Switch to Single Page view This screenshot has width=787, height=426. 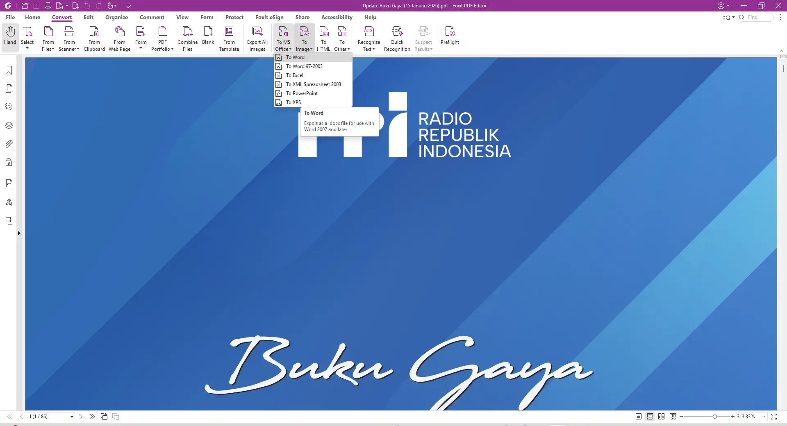tap(639, 417)
